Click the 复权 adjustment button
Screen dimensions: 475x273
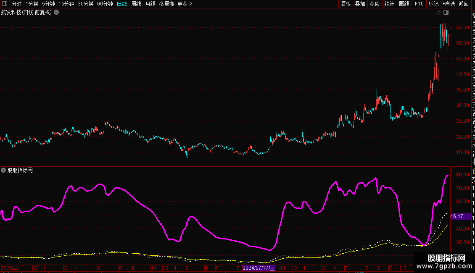pos(346,4)
